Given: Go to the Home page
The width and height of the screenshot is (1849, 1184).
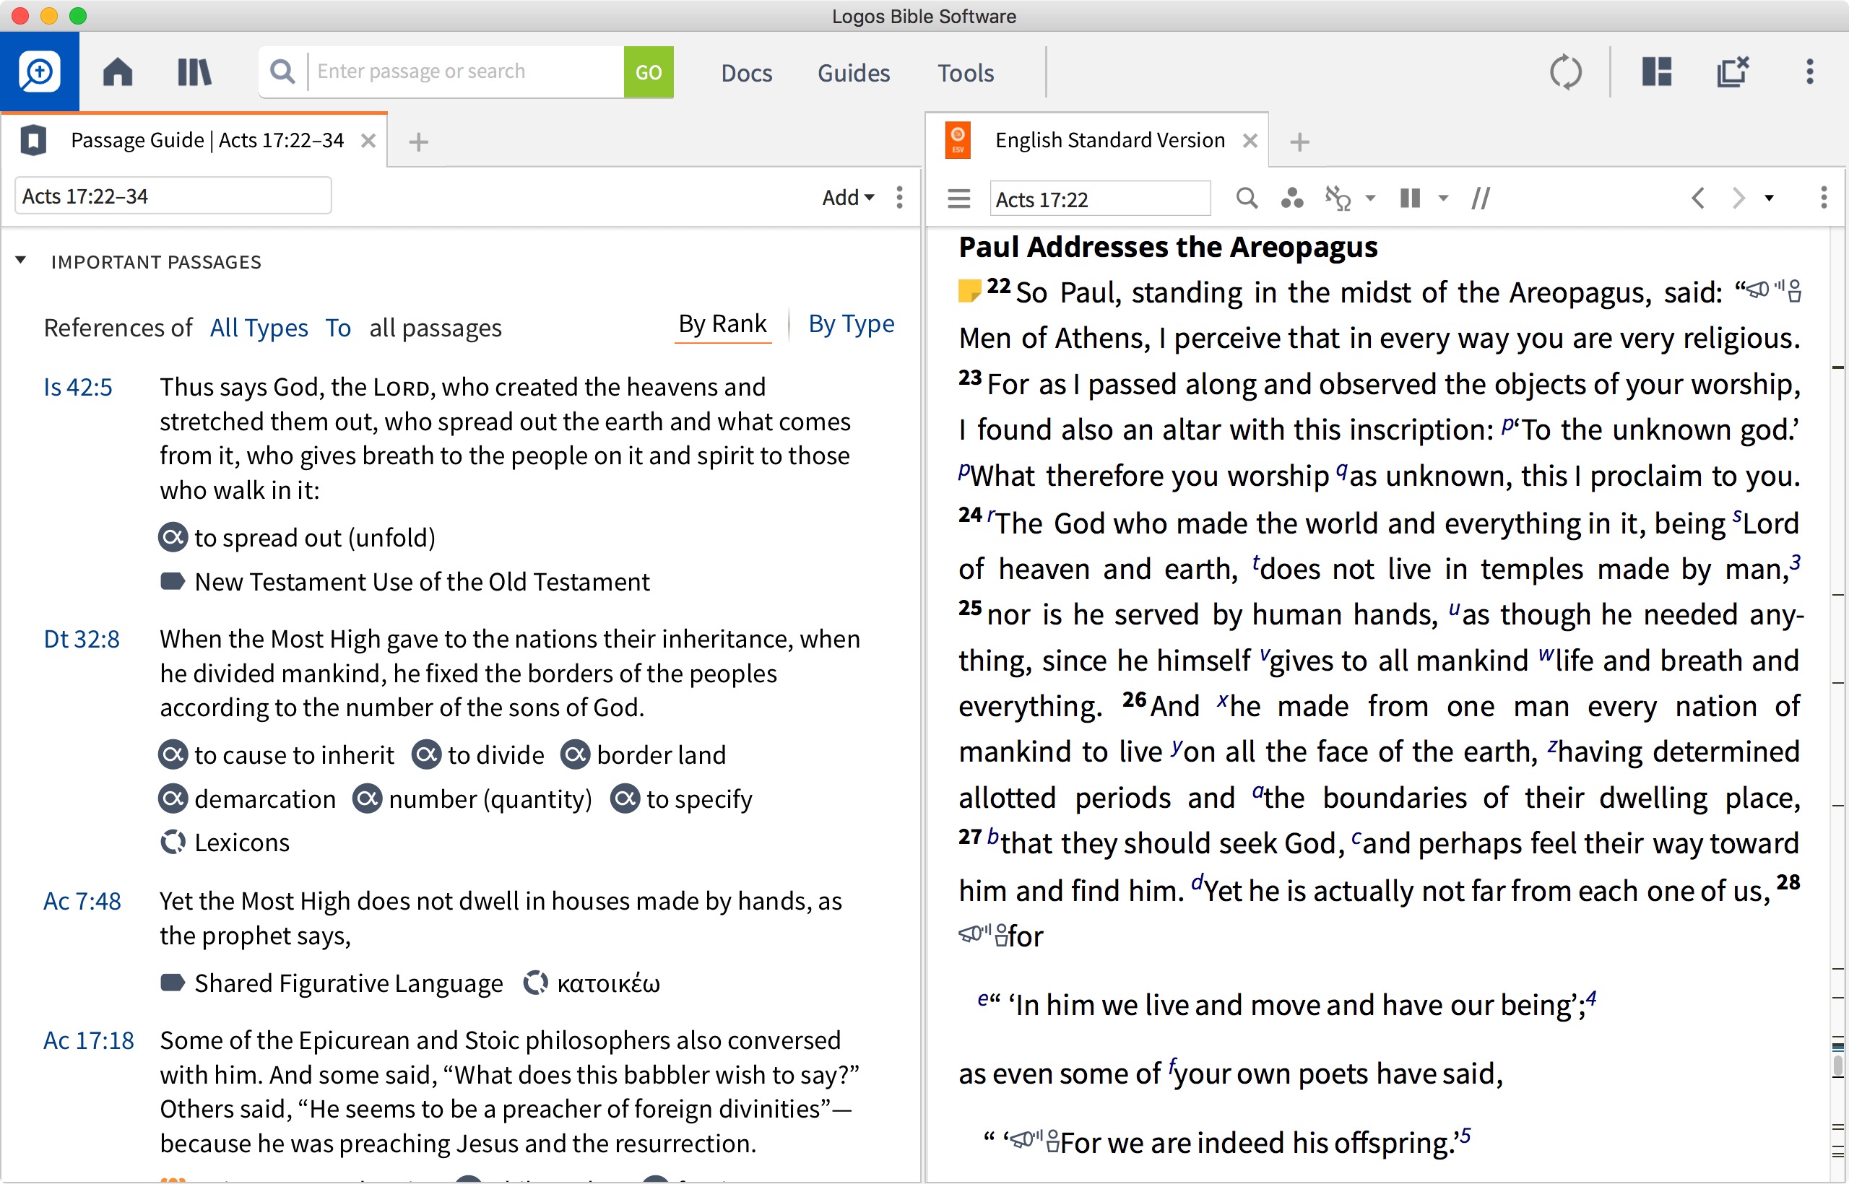Looking at the screenshot, I should click(118, 72).
